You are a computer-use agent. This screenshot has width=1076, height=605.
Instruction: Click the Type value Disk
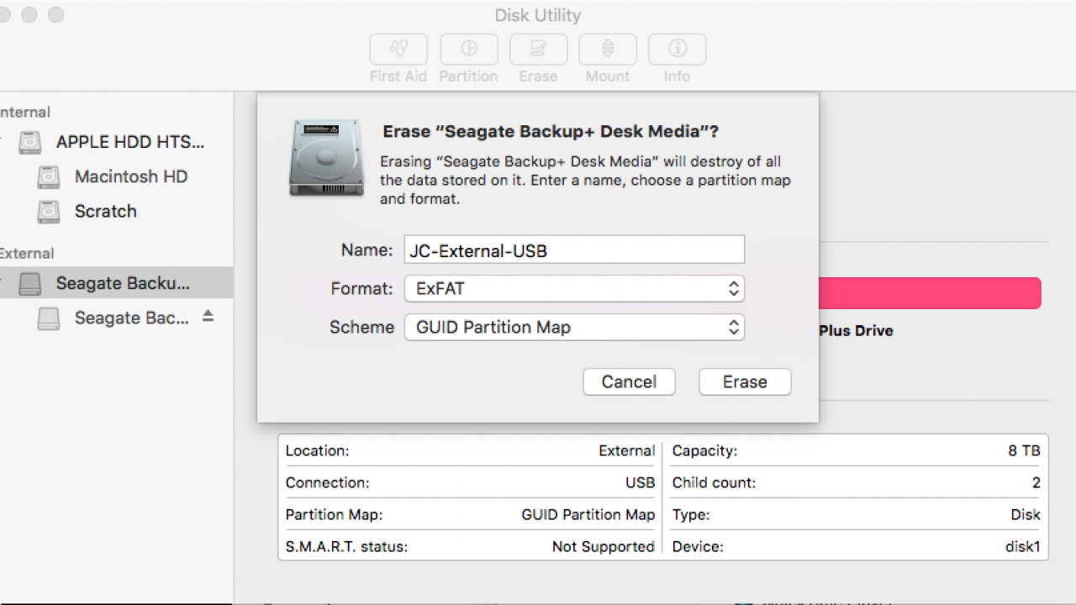coord(1026,514)
